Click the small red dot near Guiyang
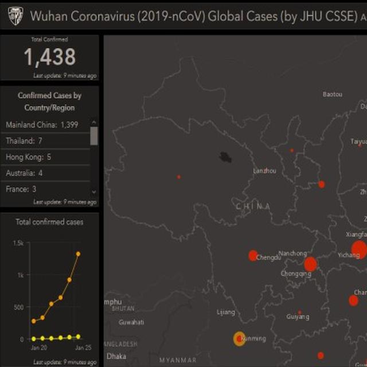 [299, 312]
